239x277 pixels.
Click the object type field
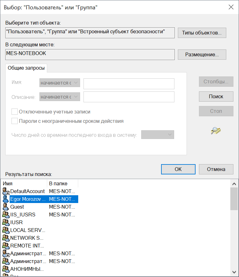tap(90, 33)
